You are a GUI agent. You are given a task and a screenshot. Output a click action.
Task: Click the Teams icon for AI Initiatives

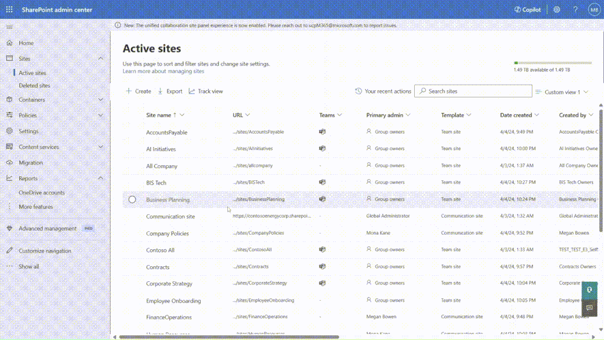322,148
